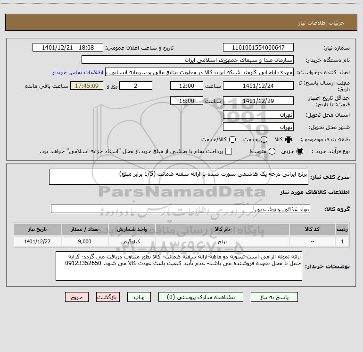Click the خروج exit button
The width and height of the screenshot is (363, 352).
[77, 297]
